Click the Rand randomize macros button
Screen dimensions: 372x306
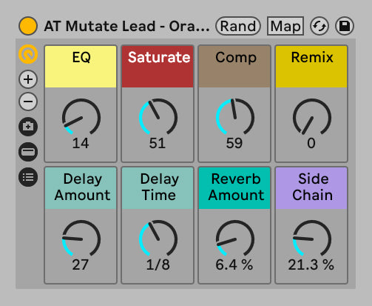tap(238, 26)
